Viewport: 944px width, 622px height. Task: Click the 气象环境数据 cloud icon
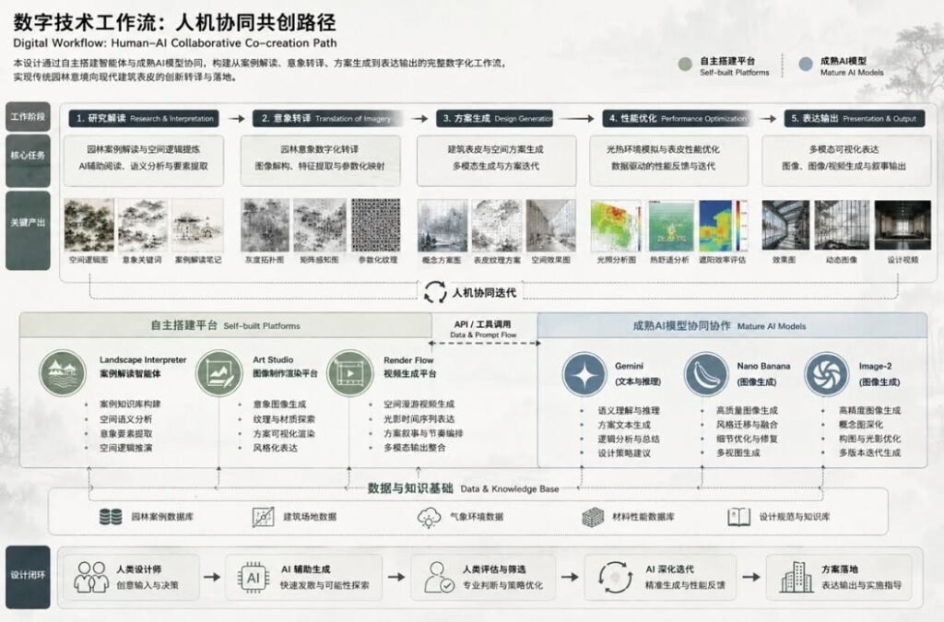click(x=429, y=517)
